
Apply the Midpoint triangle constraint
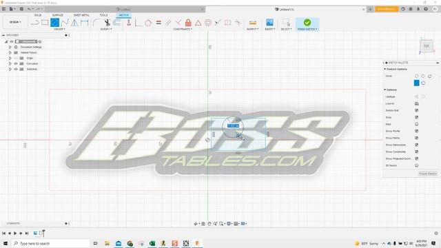198,23
